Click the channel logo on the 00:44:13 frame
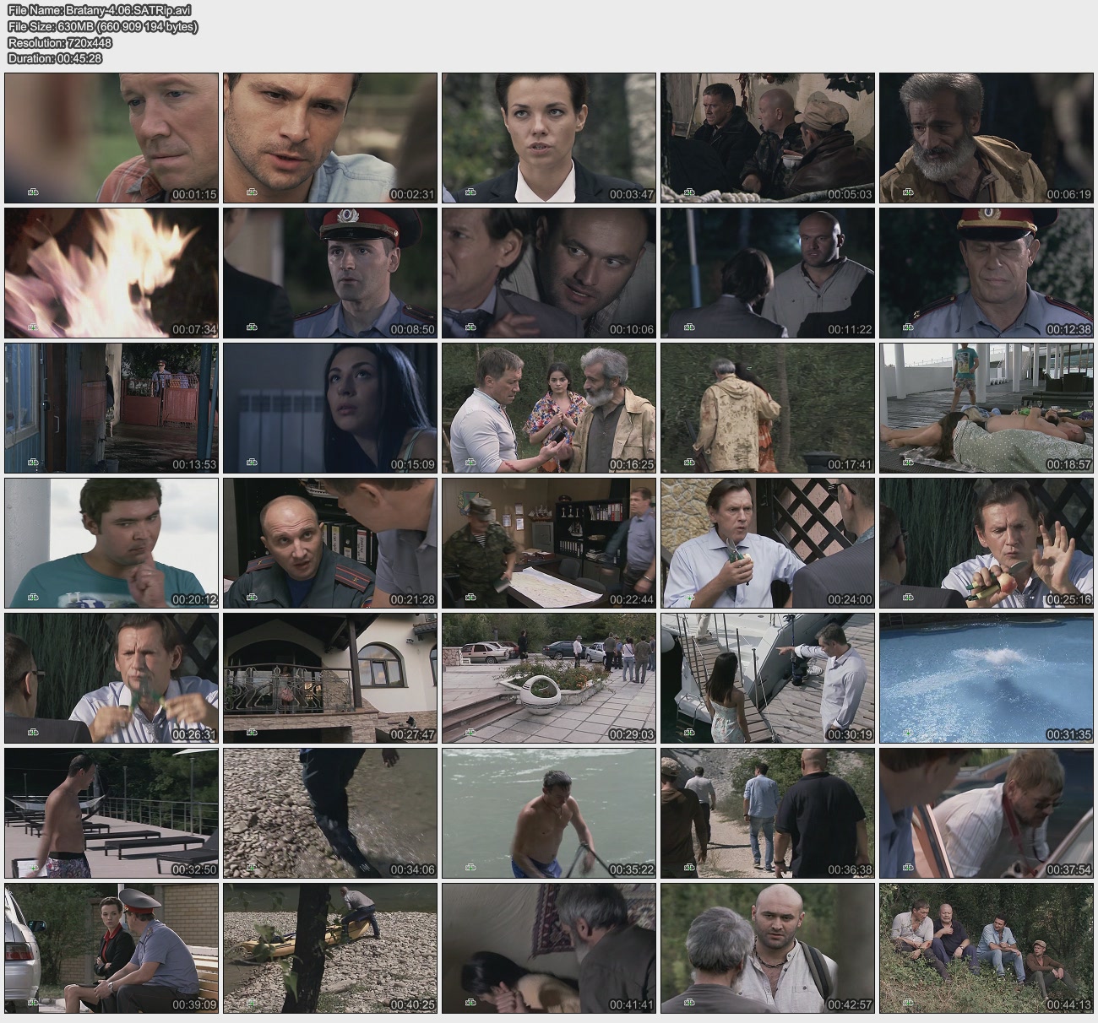This screenshot has width=1098, height=1023. (x=908, y=1003)
